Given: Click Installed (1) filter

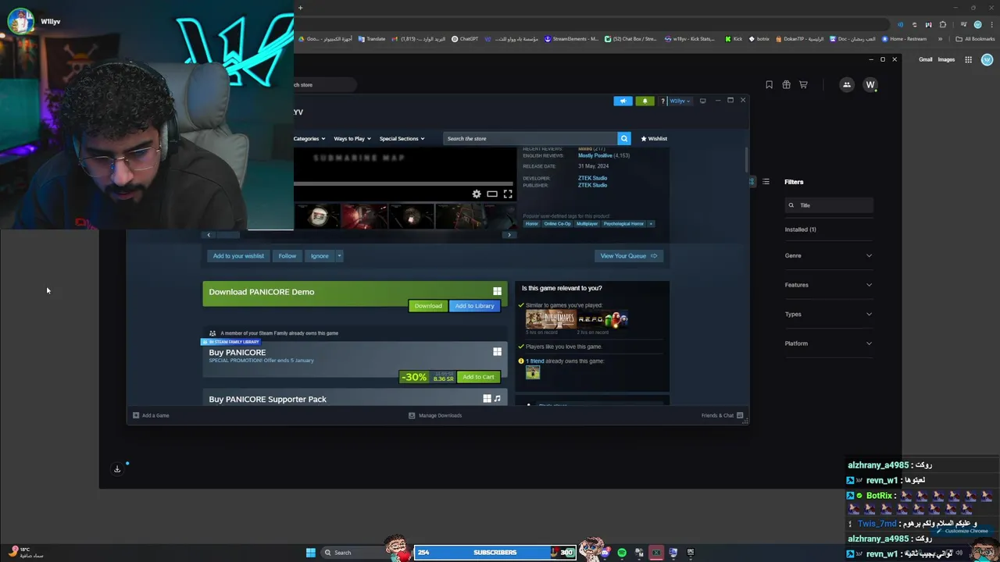Looking at the screenshot, I should pyautogui.click(x=800, y=229).
